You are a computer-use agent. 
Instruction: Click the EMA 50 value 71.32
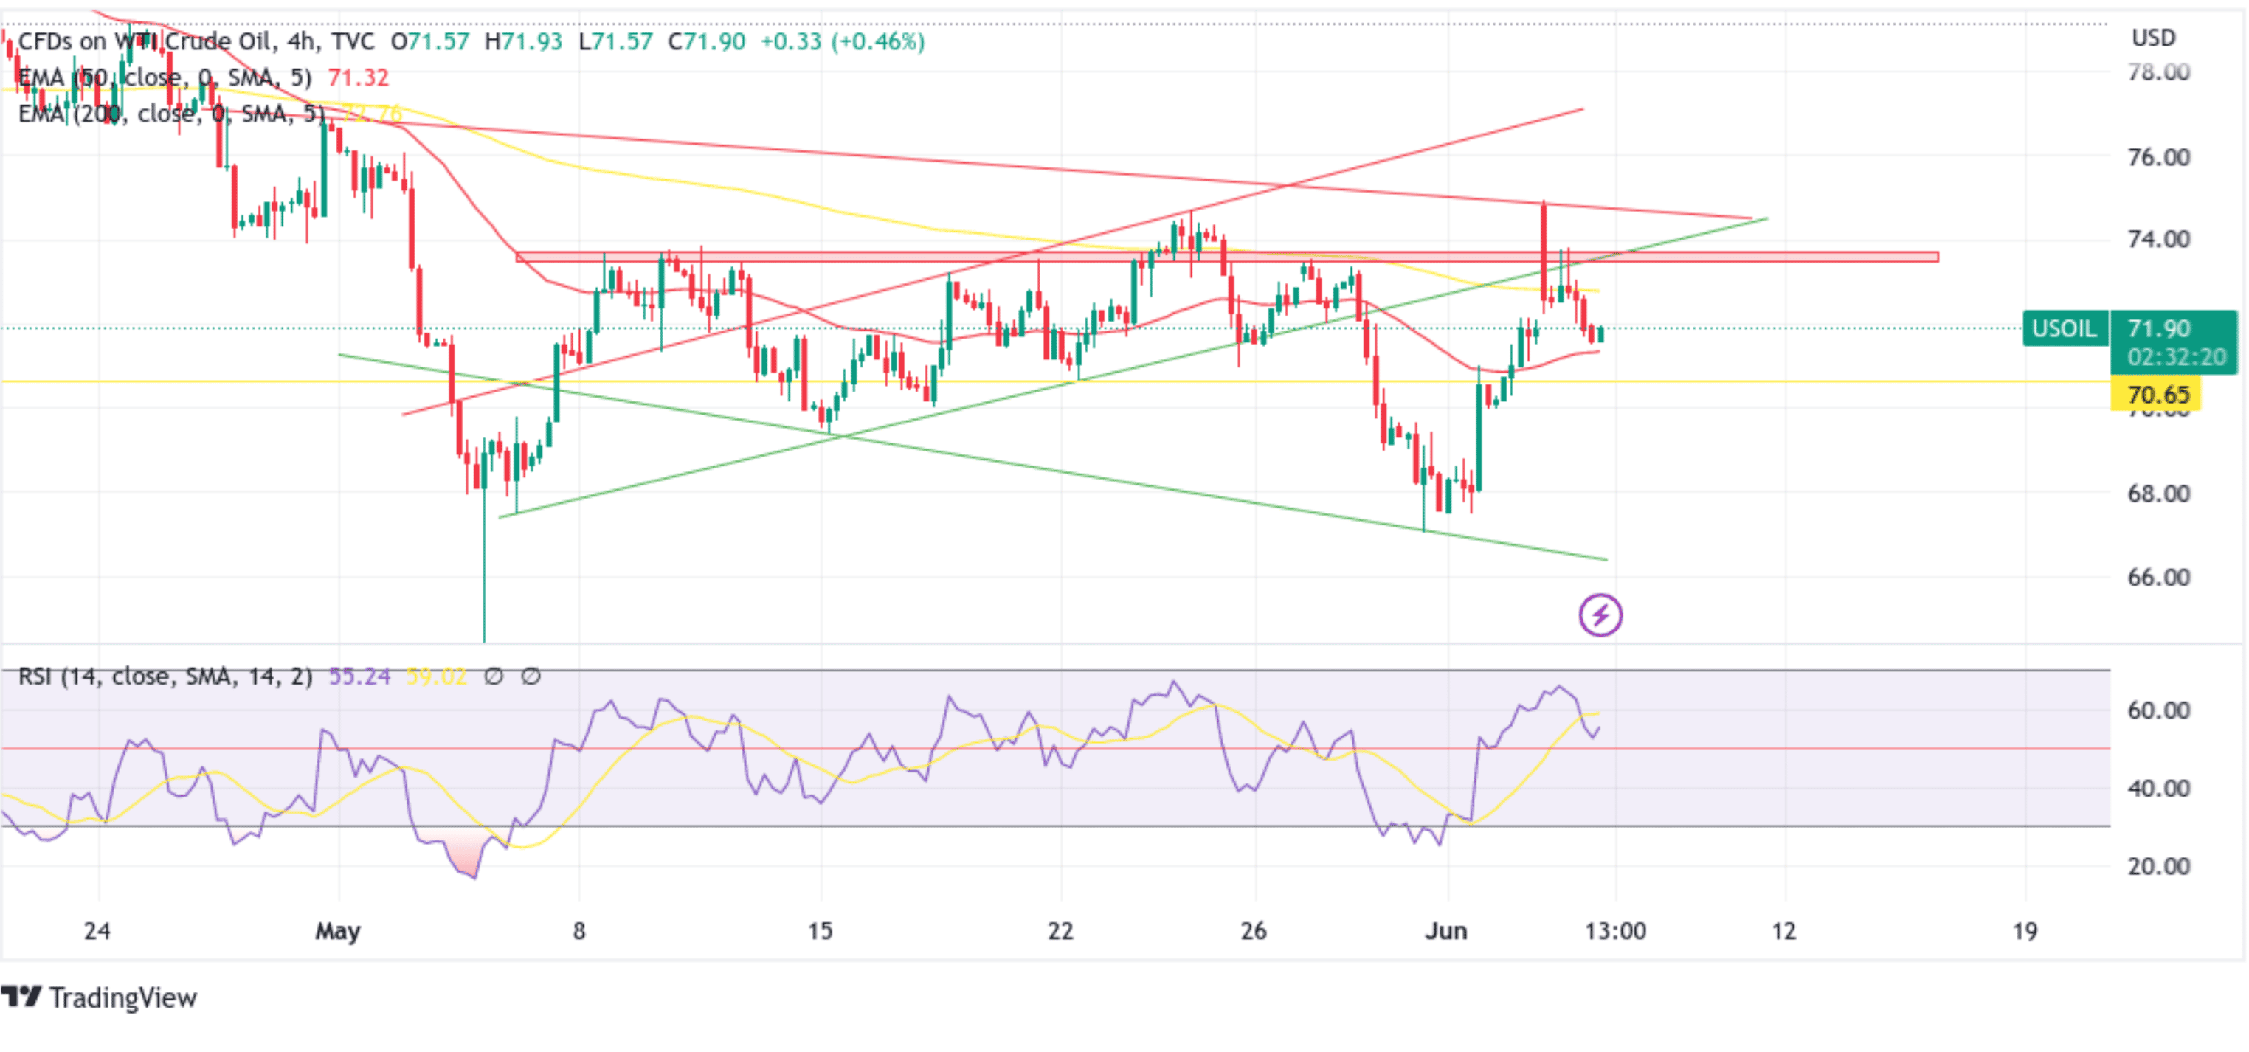coord(358,77)
